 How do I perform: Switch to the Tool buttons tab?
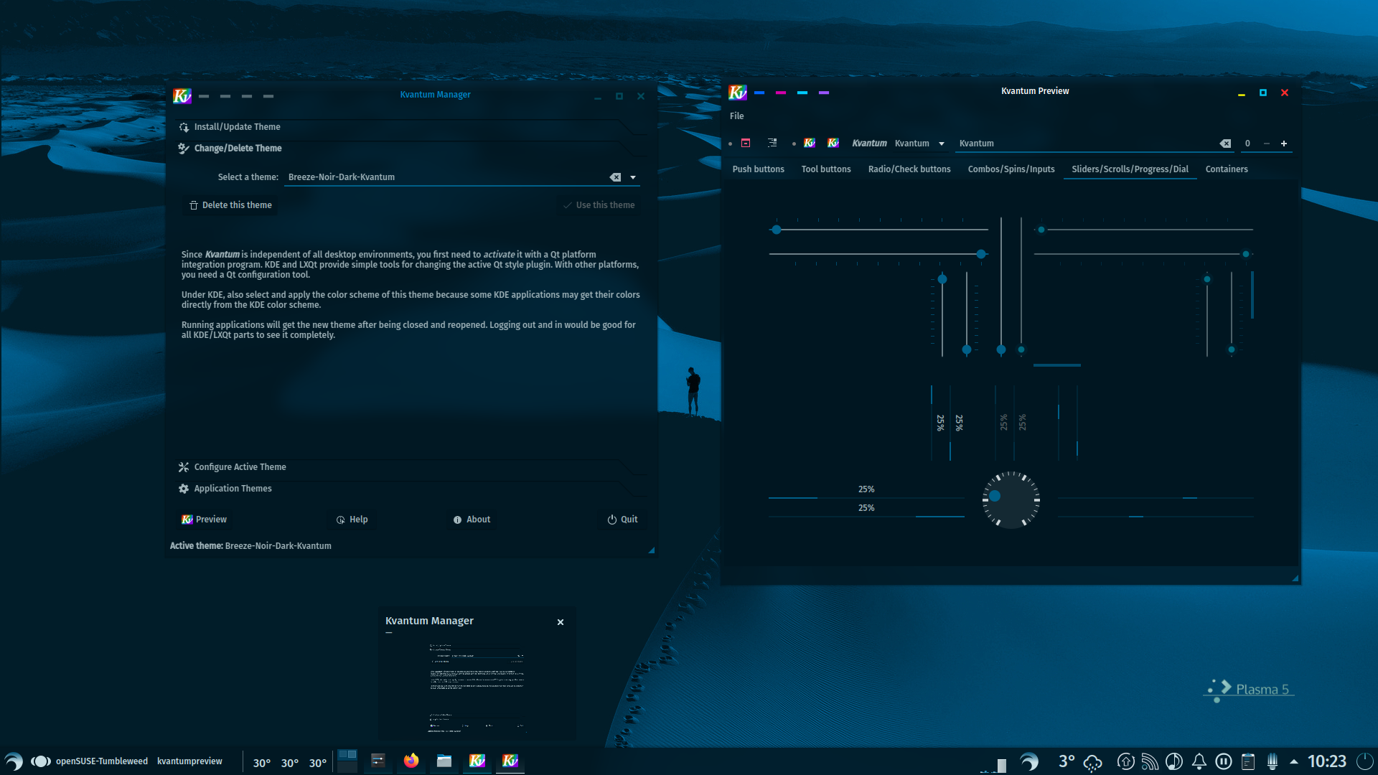coord(826,169)
